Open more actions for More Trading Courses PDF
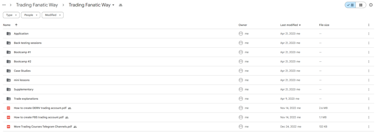378x134 pixels. tap(369, 127)
